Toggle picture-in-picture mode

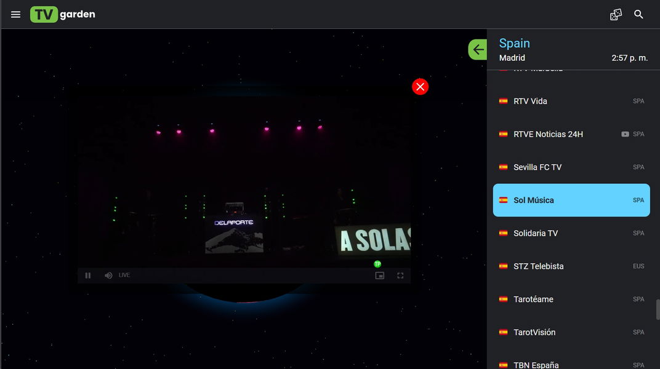[x=380, y=276]
